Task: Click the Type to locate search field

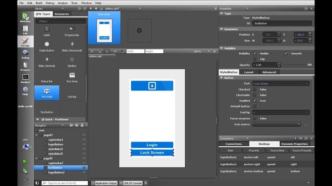Action: (64, 183)
